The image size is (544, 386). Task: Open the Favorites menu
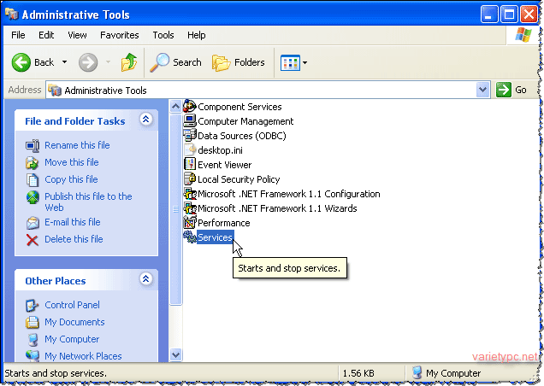120,35
